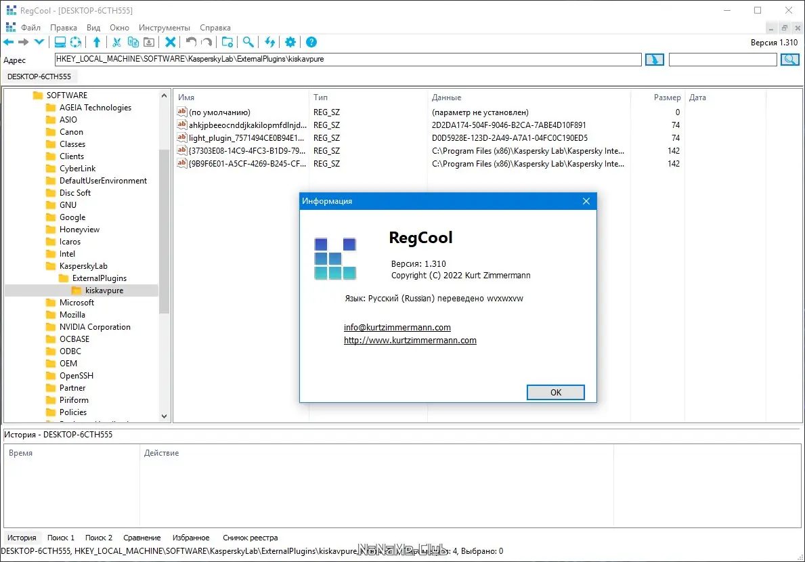Click the Copy icon in toolbar
The height and width of the screenshot is (562, 805).
pyautogui.click(x=133, y=42)
